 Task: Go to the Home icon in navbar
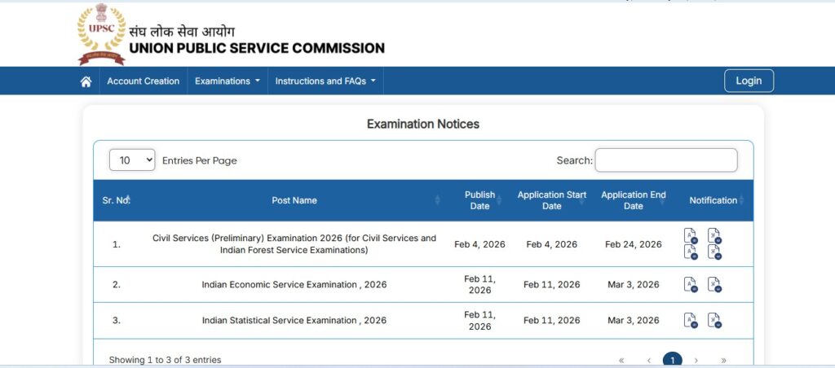tap(86, 81)
